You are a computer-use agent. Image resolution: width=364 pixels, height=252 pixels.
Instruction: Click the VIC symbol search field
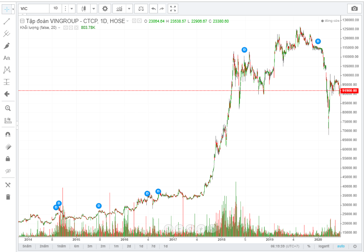(x=34, y=8)
